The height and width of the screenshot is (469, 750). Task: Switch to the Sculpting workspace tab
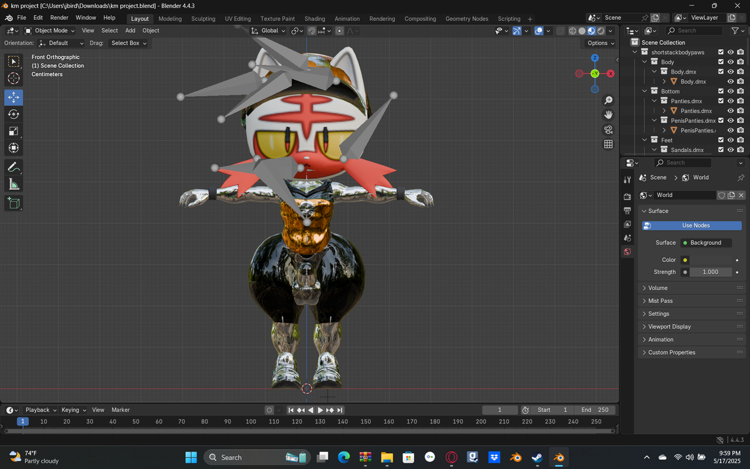coord(203,19)
